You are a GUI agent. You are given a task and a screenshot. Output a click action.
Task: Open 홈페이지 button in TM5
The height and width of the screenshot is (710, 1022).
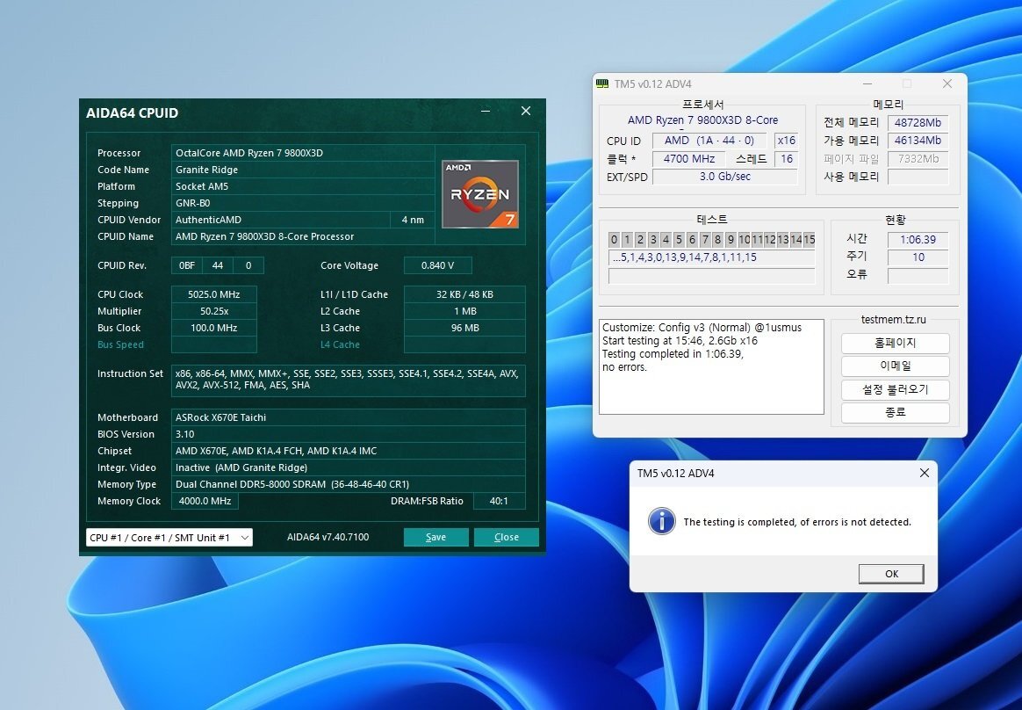895,343
